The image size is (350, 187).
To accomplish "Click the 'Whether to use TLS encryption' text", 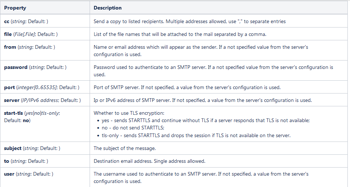I will (129, 113).
